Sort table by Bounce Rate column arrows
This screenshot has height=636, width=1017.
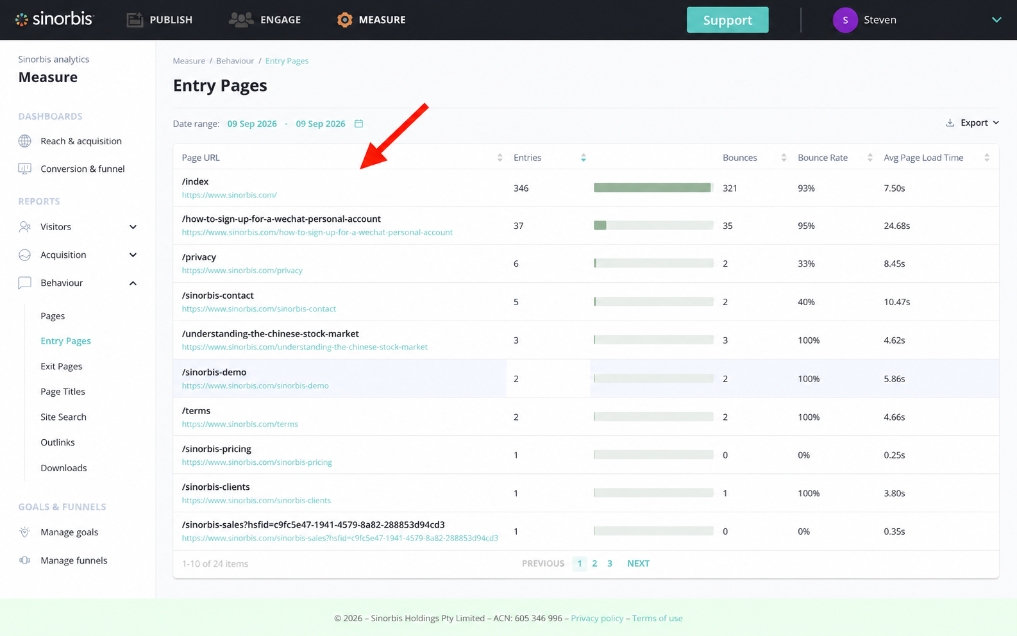click(x=870, y=158)
